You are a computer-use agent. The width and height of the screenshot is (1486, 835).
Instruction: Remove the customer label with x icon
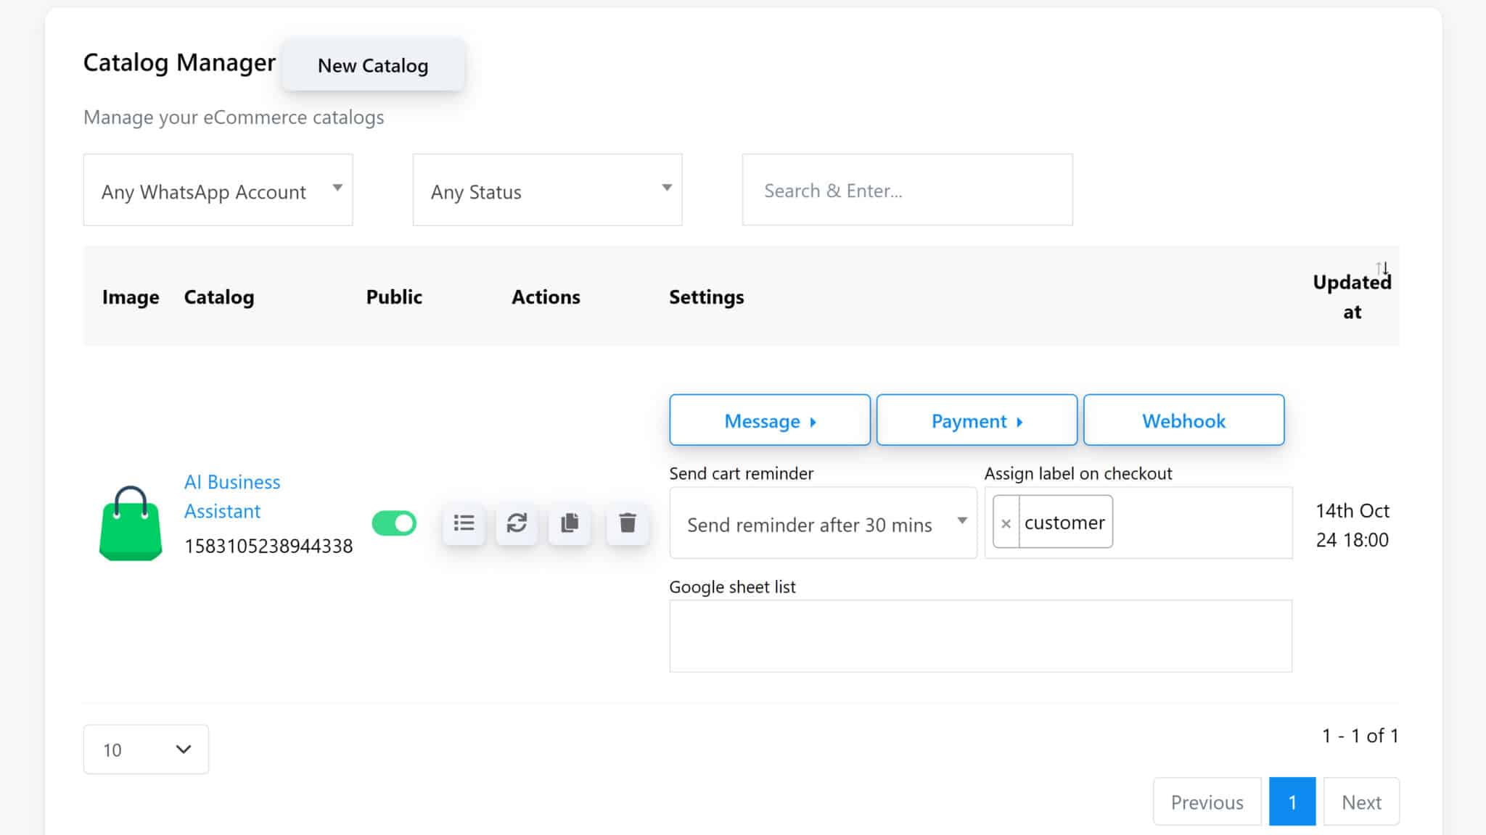click(1006, 523)
